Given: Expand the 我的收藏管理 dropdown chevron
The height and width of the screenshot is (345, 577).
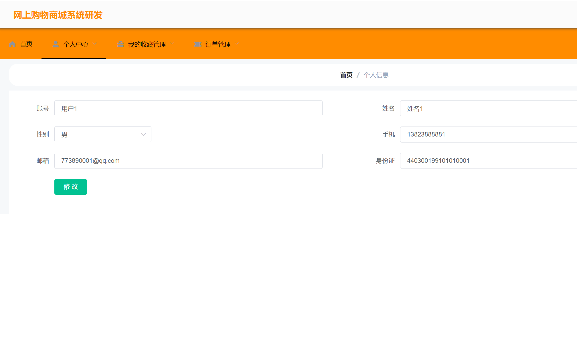Looking at the screenshot, I should coord(172,44).
